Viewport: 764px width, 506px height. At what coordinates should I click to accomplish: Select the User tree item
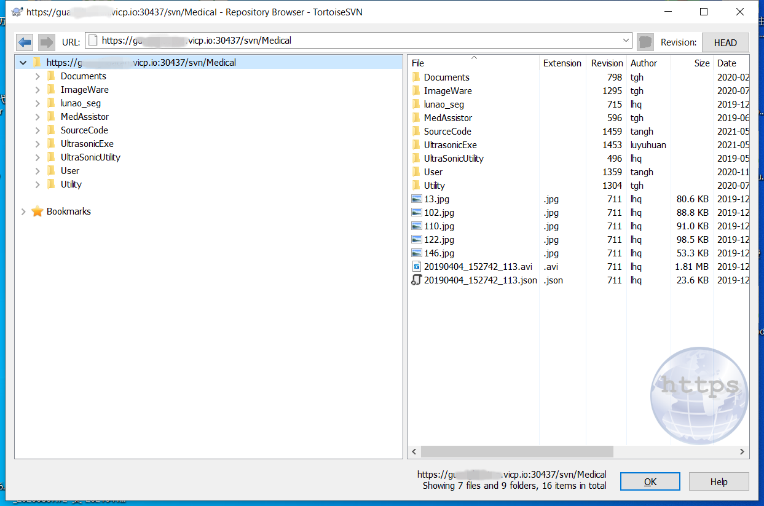point(70,171)
